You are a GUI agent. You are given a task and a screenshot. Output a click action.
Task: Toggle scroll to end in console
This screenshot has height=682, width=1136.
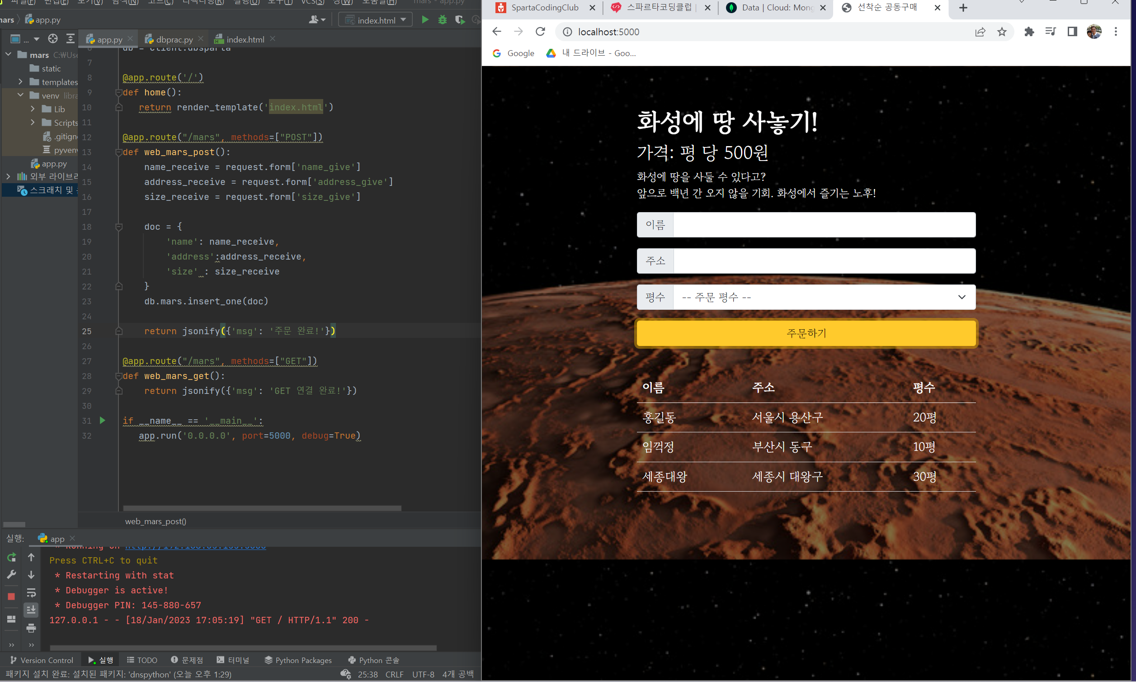31,610
